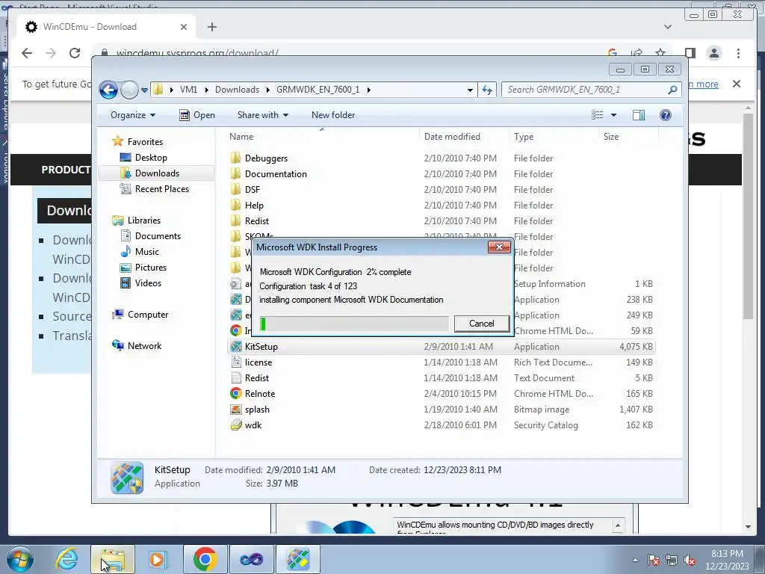
Task: Show hidden tray icons arrow
Action: point(635,560)
